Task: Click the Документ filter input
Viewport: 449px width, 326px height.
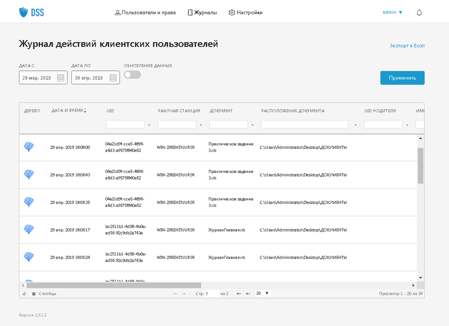Action: 229,124
